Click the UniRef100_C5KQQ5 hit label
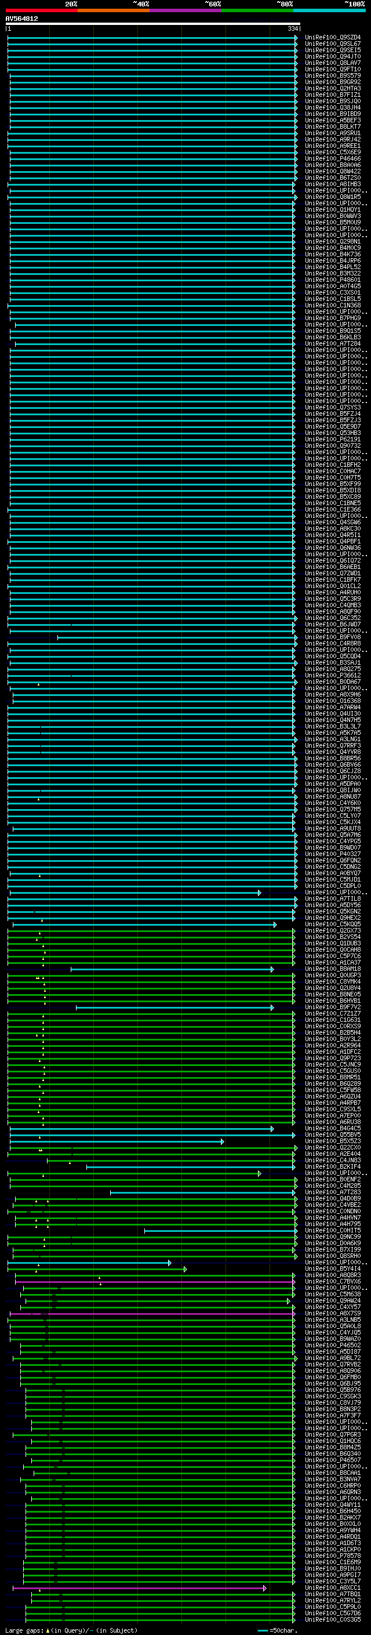Screen dimensions: 371x1635 [x=332, y=925]
